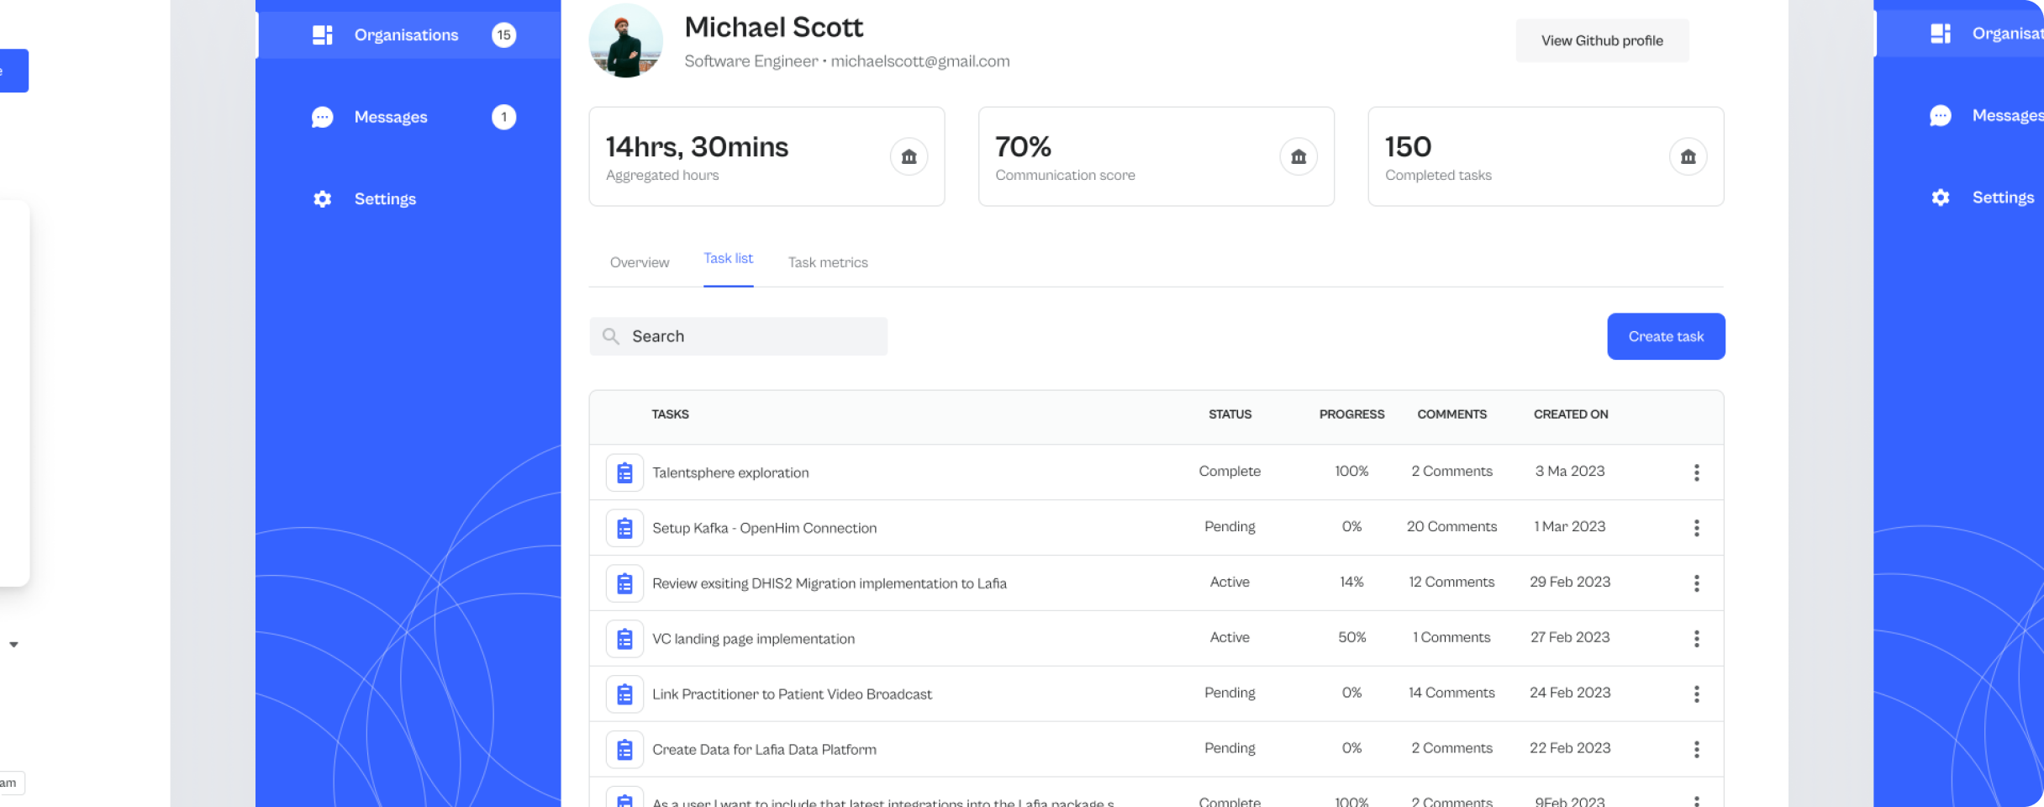Open the Review exsiting DHIS2 Migration task
The image size is (2044, 807).
click(829, 583)
